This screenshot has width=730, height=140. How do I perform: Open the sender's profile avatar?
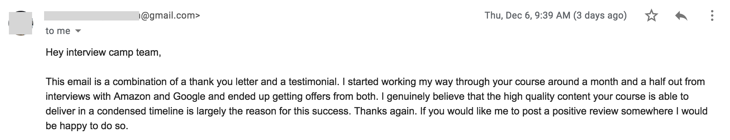20,23
